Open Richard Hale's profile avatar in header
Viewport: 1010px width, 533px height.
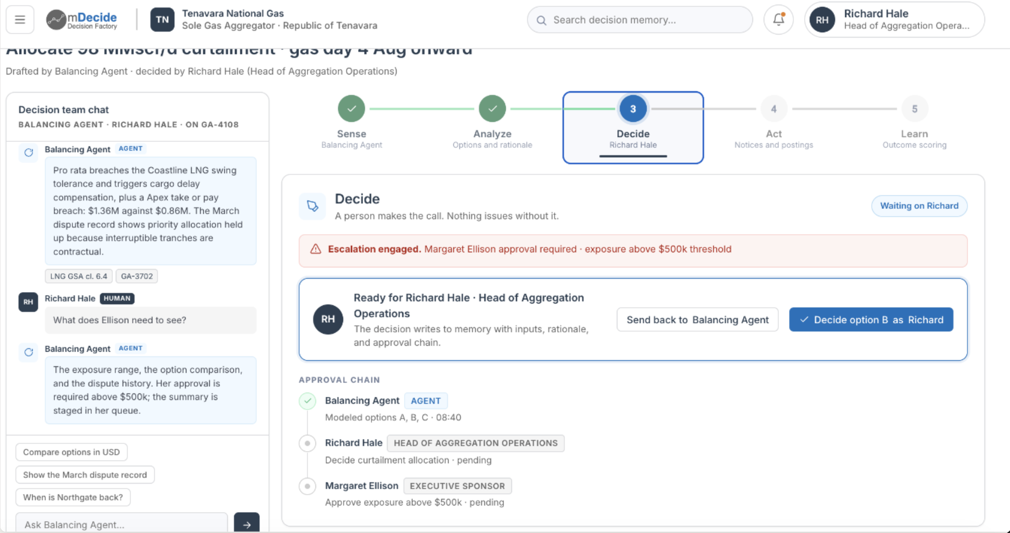[822, 20]
